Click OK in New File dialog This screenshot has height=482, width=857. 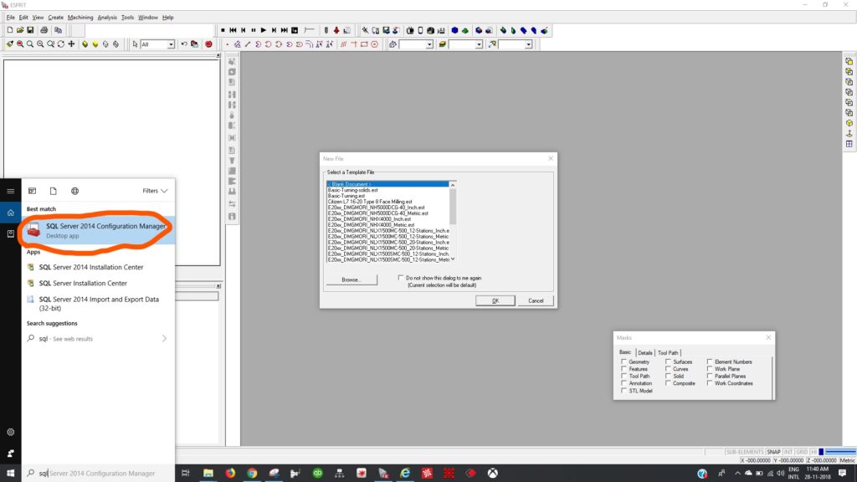[x=495, y=300]
